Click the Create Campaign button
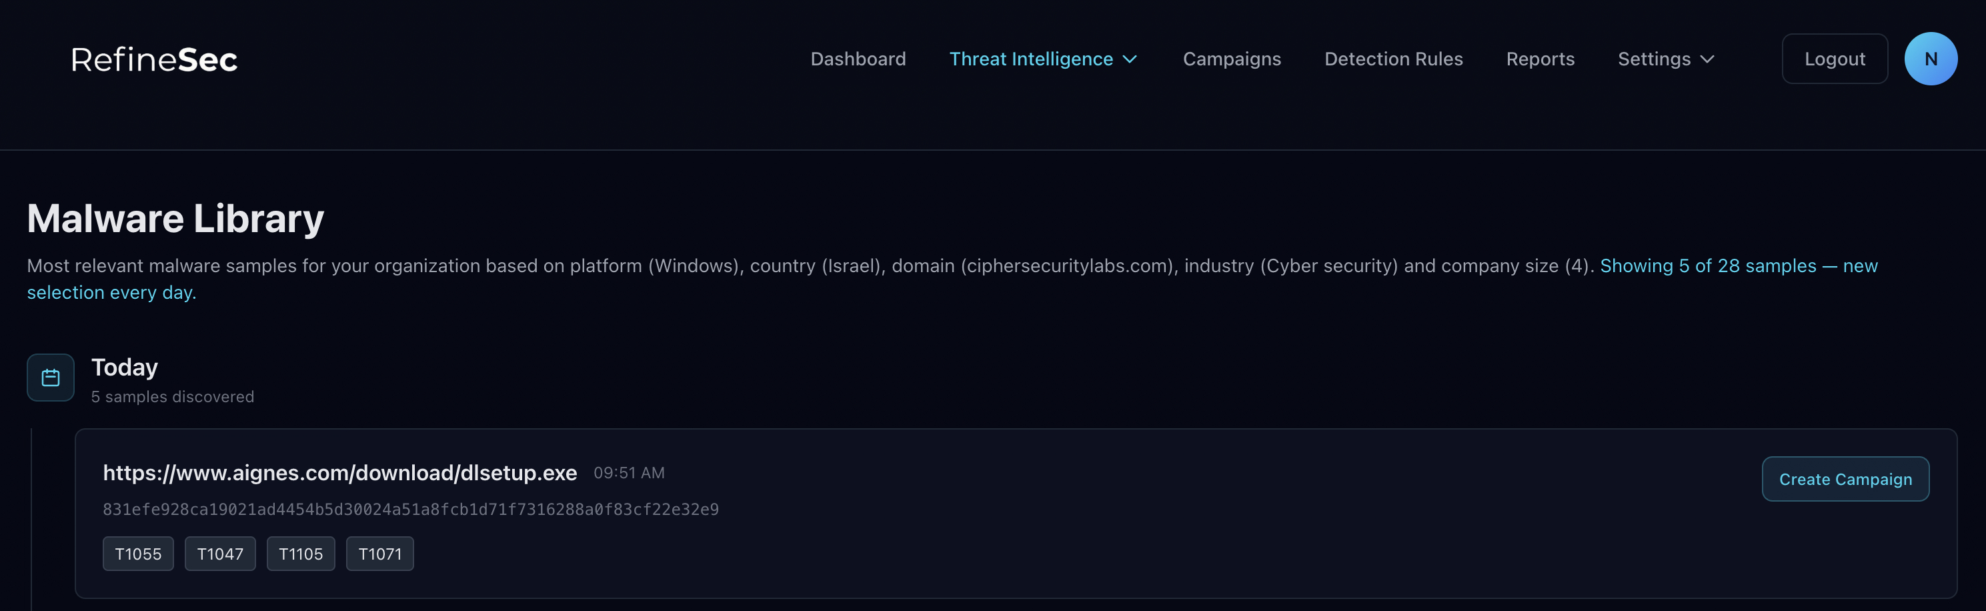1986x611 pixels. point(1846,478)
